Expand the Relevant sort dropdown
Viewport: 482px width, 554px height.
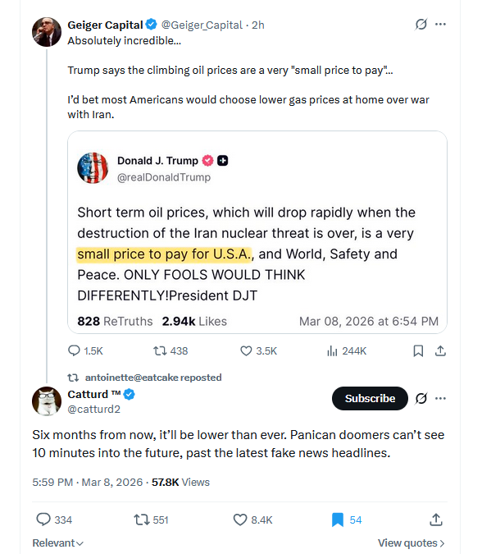[x=58, y=543]
